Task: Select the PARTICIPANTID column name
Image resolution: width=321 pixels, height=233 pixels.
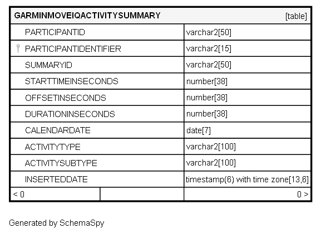Action: pyautogui.click(x=55, y=32)
